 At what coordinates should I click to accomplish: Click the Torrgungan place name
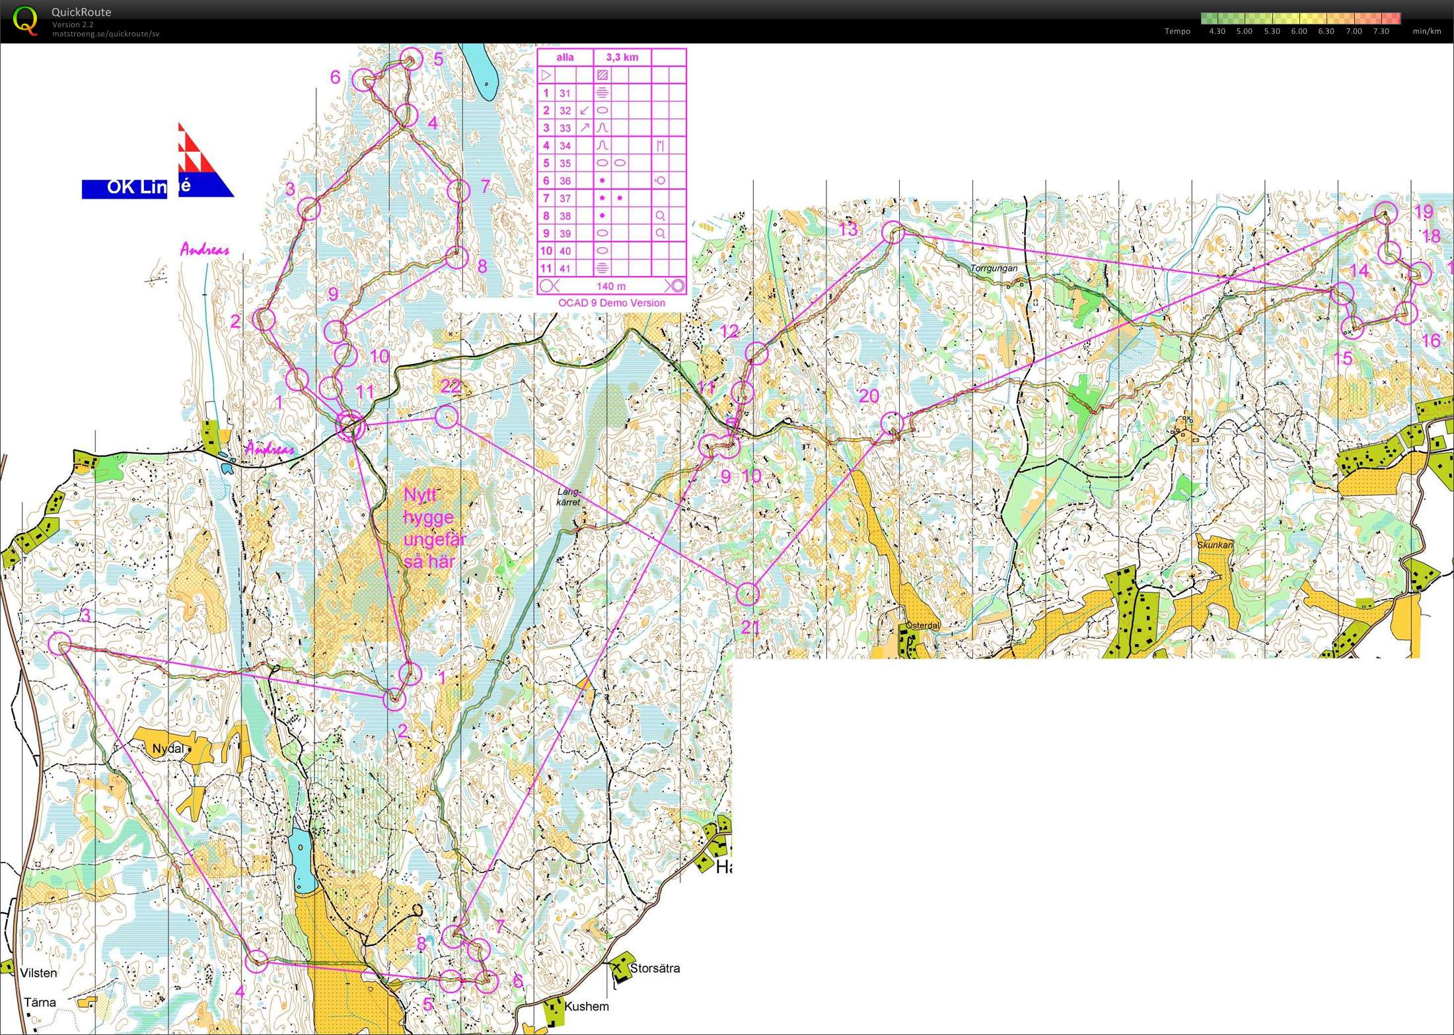click(x=994, y=268)
